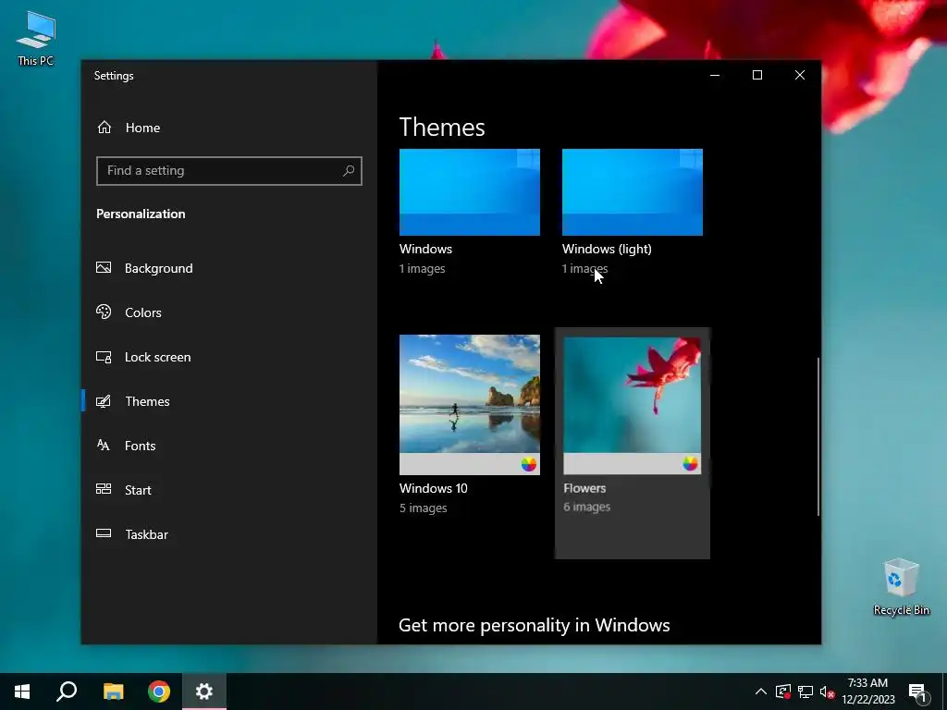
Task: Click the security alert tray icon
Action: (x=783, y=692)
